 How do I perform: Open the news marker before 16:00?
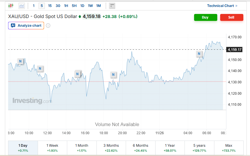tap(77, 74)
